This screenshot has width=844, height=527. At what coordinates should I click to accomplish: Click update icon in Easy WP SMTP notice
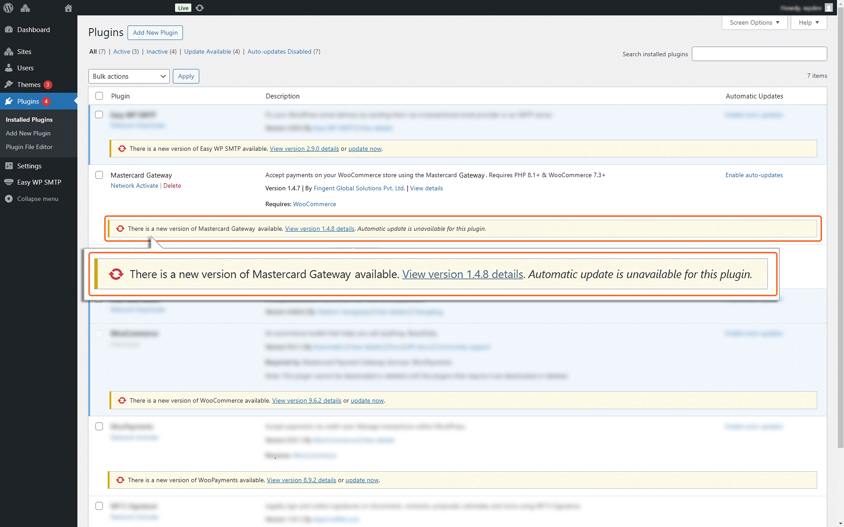click(122, 149)
